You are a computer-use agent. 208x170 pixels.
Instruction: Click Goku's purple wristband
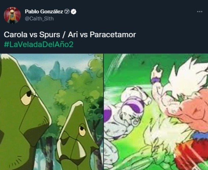(156, 80)
